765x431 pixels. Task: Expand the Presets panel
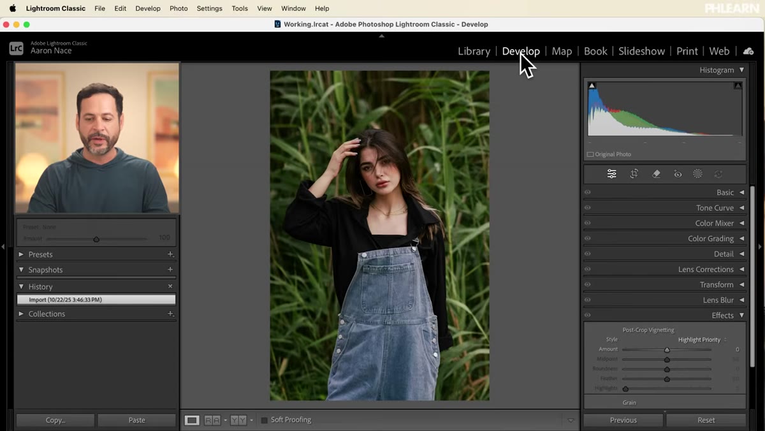coord(21,254)
